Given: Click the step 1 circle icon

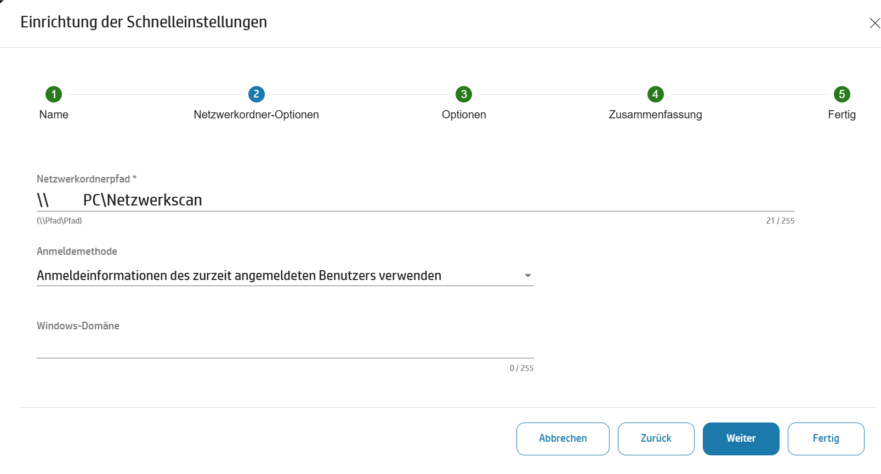Looking at the screenshot, I should point(54,94).
